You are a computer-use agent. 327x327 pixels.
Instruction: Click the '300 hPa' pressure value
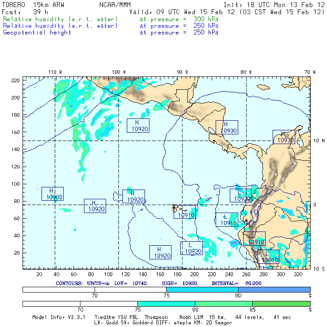(x=206, y=19)
